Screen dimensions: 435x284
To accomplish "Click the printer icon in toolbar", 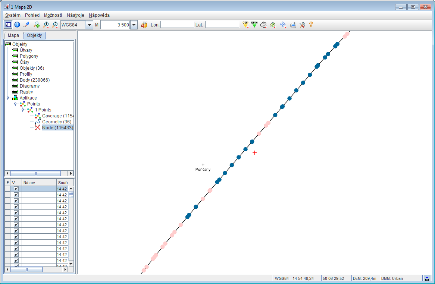I will click(293, 25).
